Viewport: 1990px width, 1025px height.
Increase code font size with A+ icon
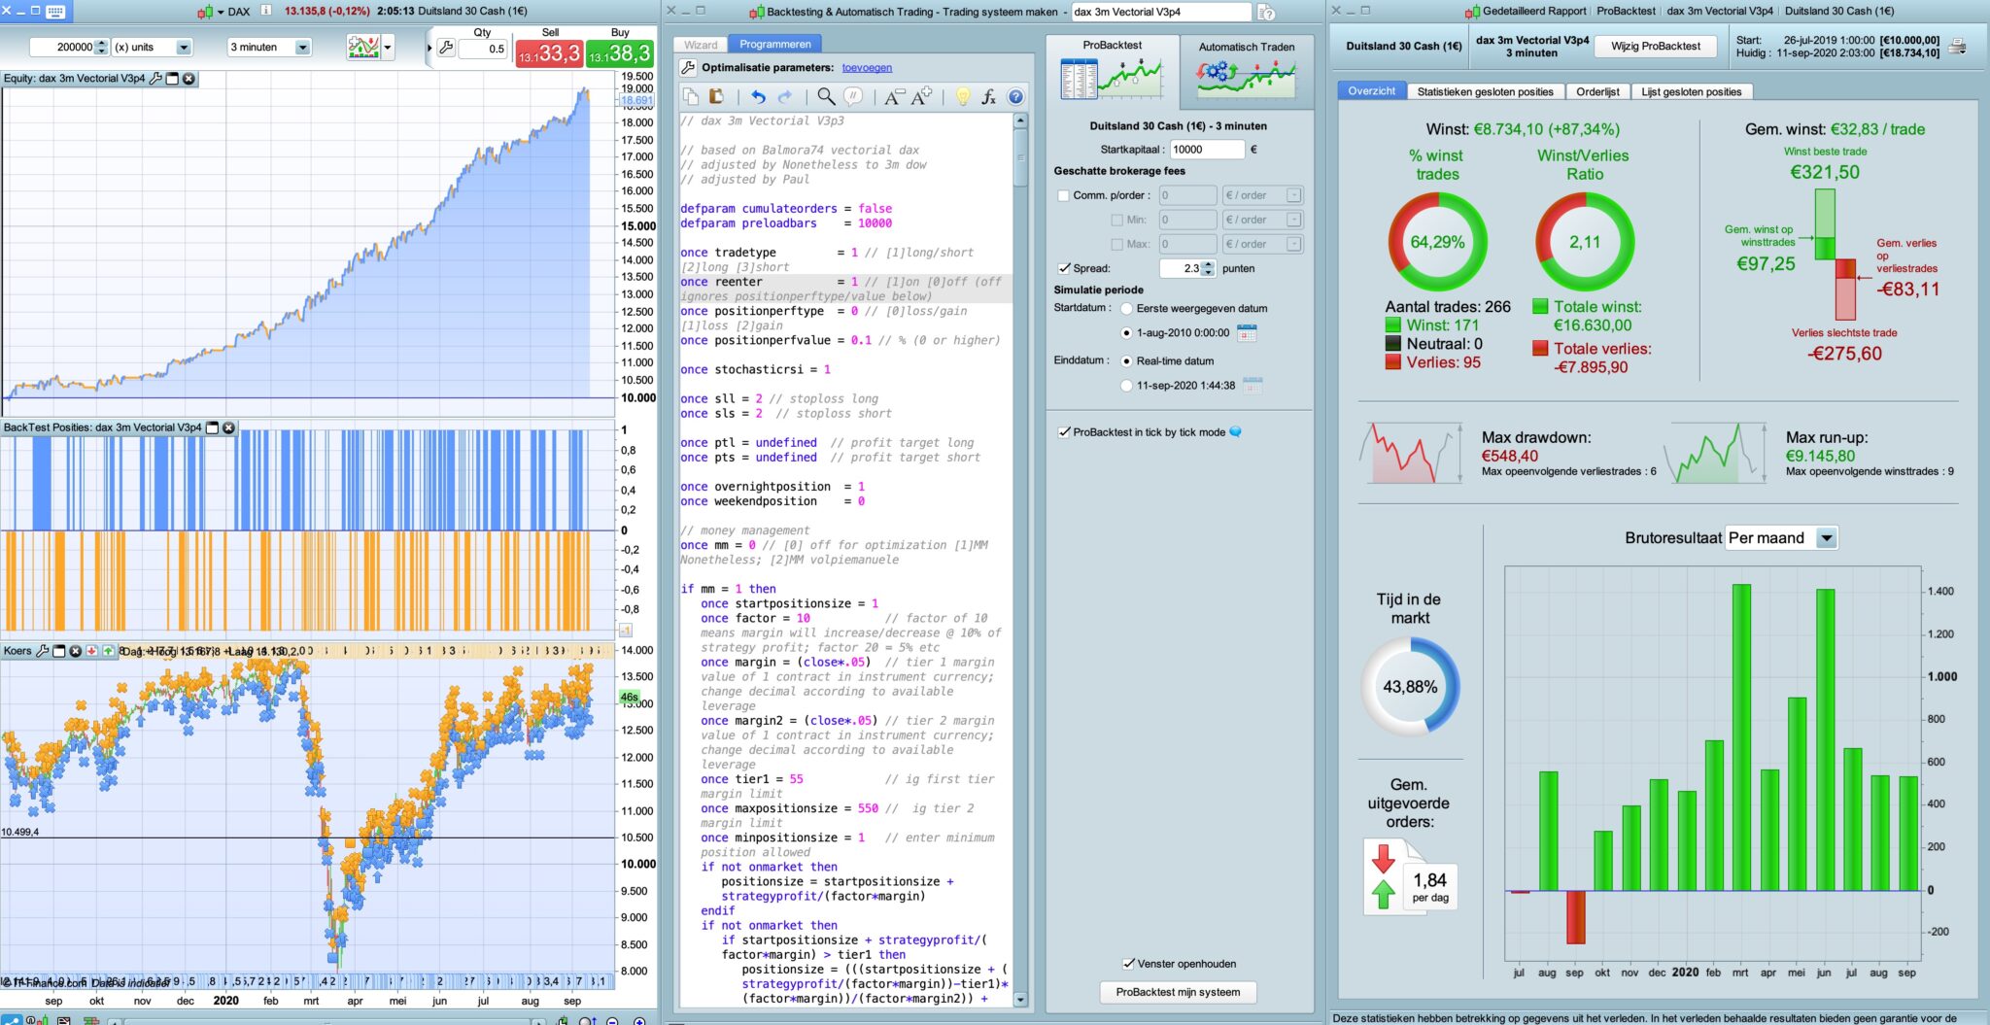(x=920, y=96)
